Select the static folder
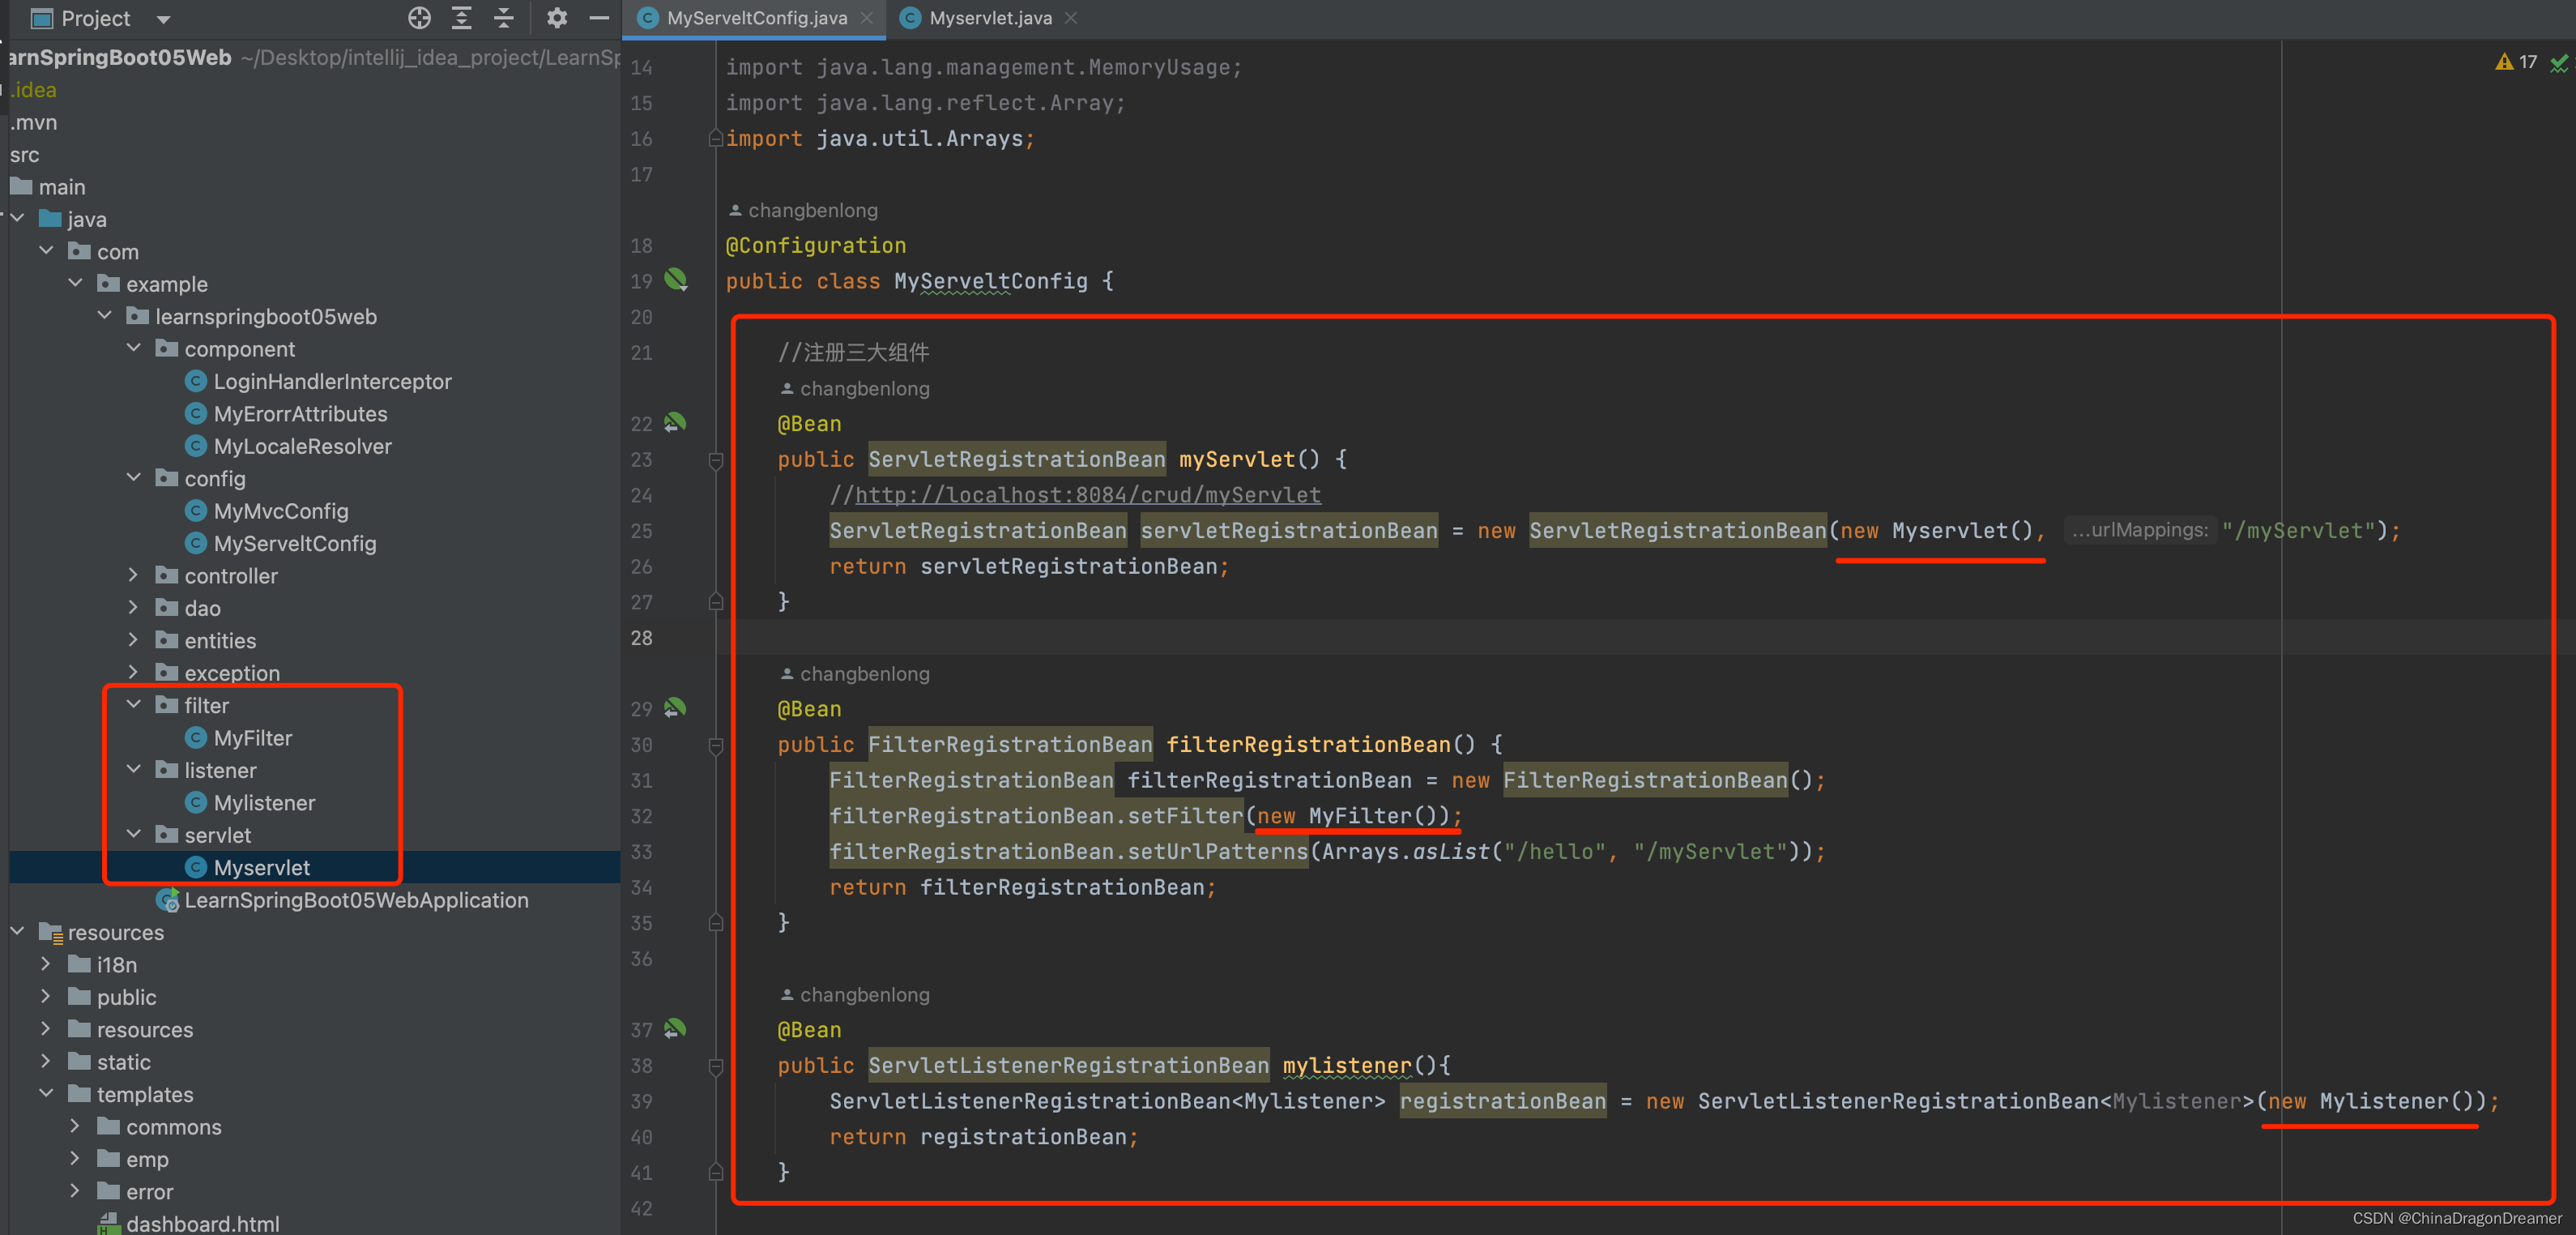The width and height of the screenshot is (2576, 1235). tap(123, 1061)
